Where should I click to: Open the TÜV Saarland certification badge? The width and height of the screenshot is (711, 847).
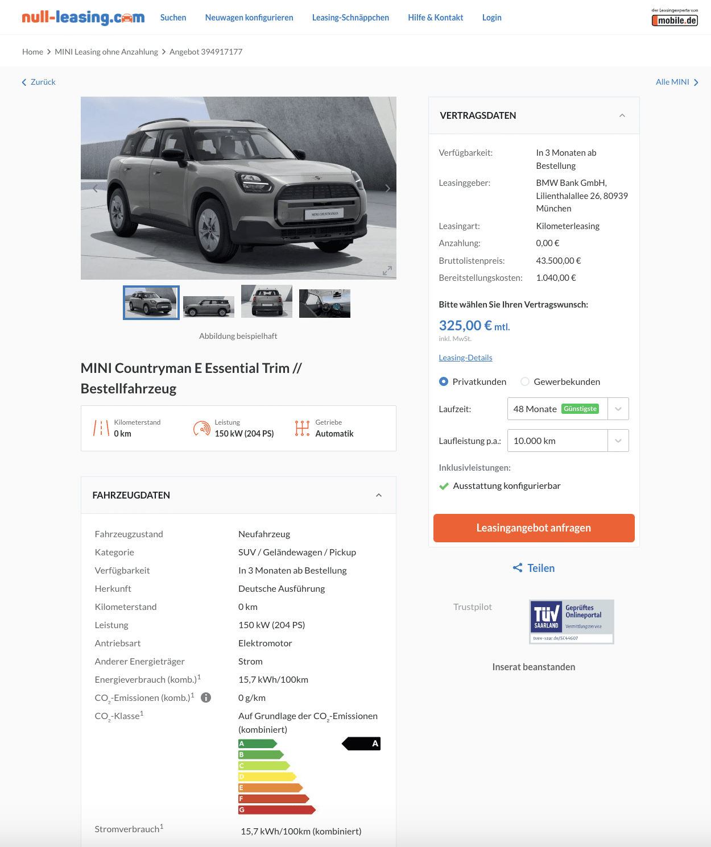pyautogui.click(x=572, y=621)
